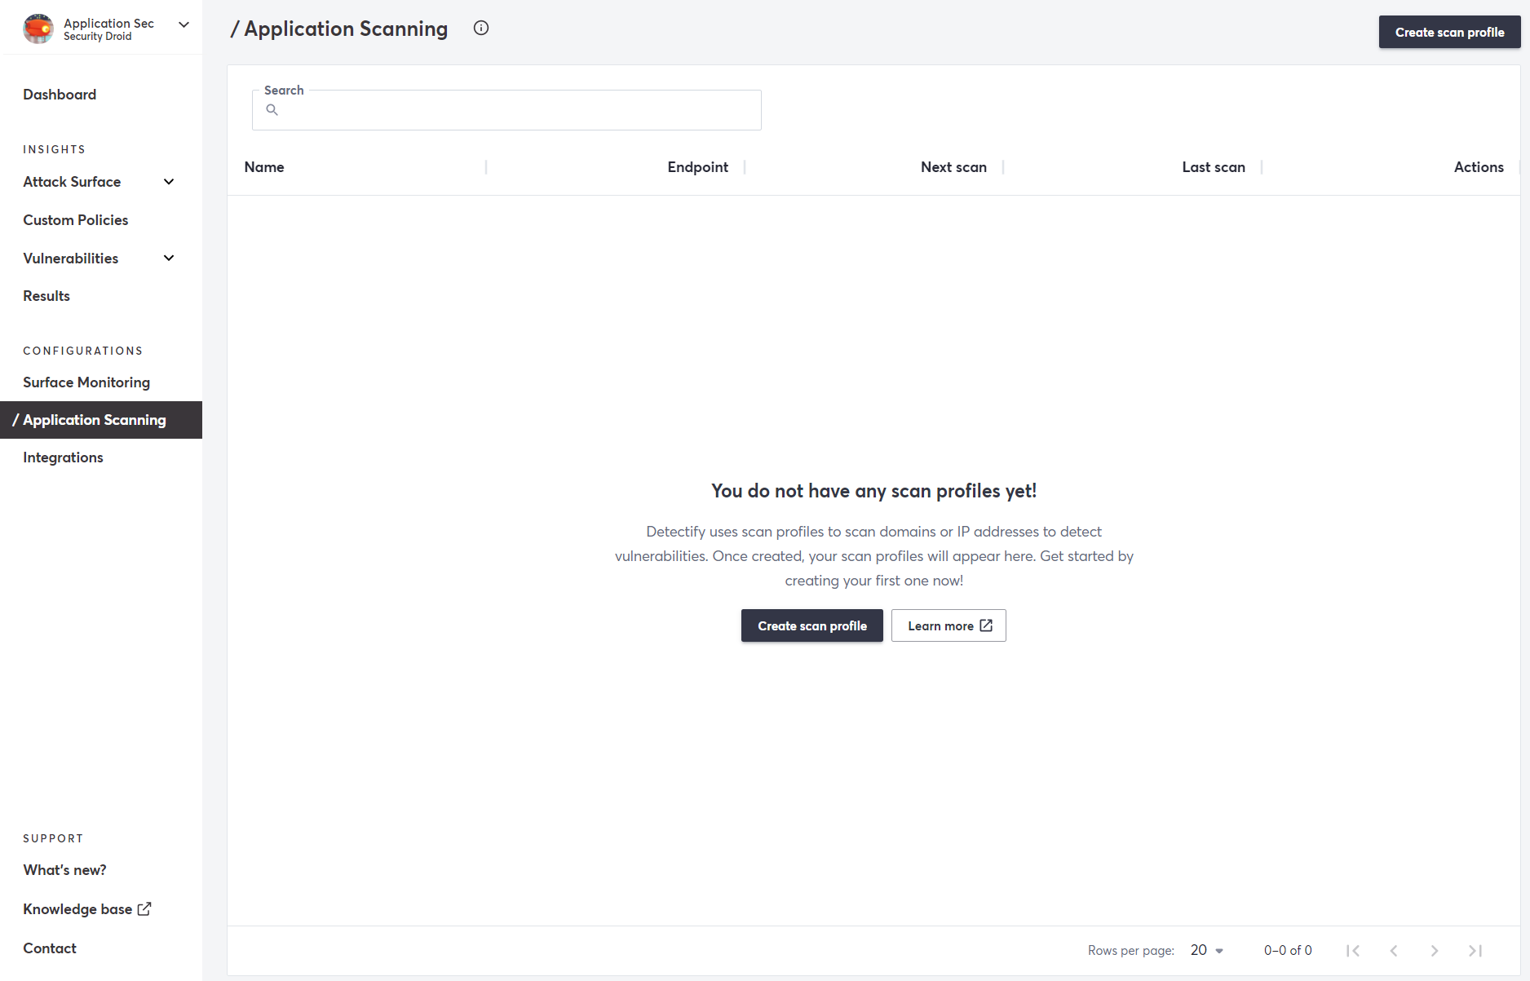The image size is (1530, 981).
Task: Navigate to Dashboard
Action: click(x=60, y=95)
